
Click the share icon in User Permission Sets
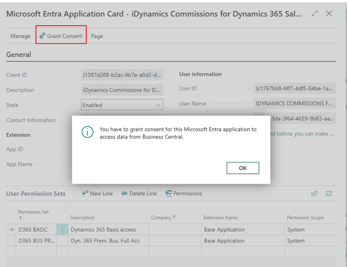(314, 194)
